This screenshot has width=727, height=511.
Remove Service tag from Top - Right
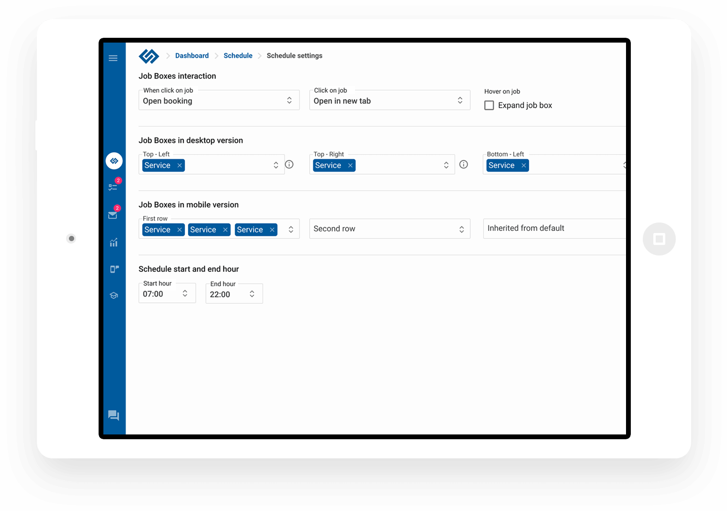(350, 166)
